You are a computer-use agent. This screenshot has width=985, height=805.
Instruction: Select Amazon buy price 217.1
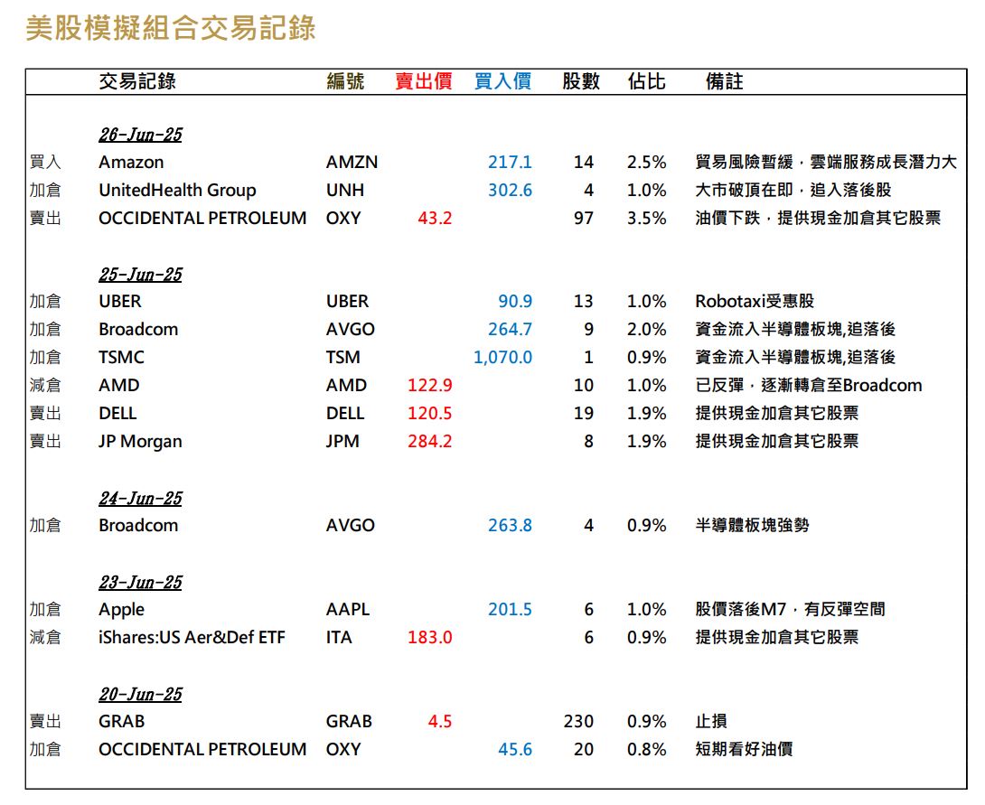tap(510, 162)
